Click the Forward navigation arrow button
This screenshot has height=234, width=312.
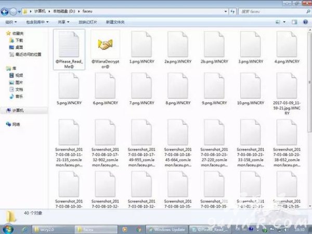point(13,12)
